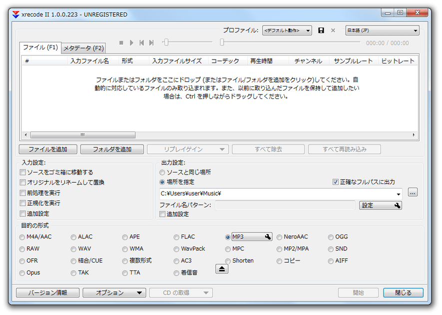Skip to previous track icon
This screenshot has width=442, height=315.
tap(141, 42)
